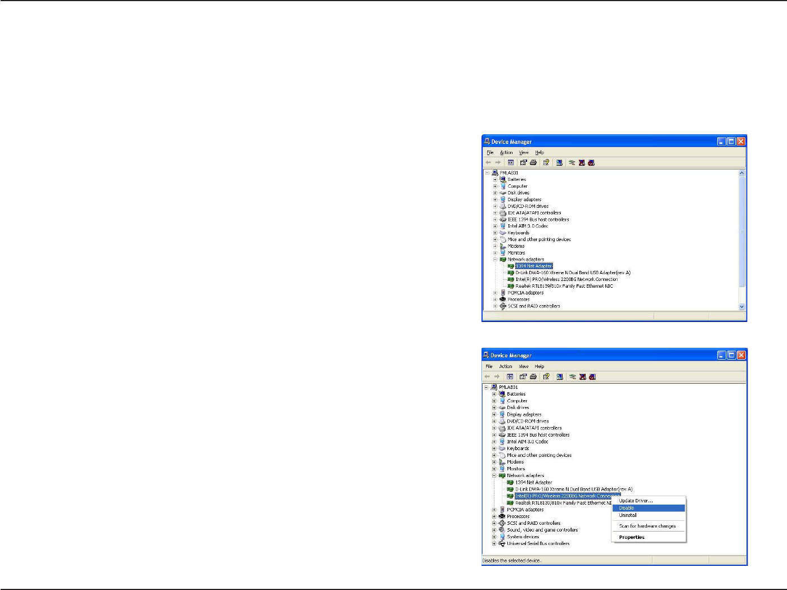Click Properties toolbar icon in upper Device Manager window
The image size is (787, 590).
click(523, 162)
